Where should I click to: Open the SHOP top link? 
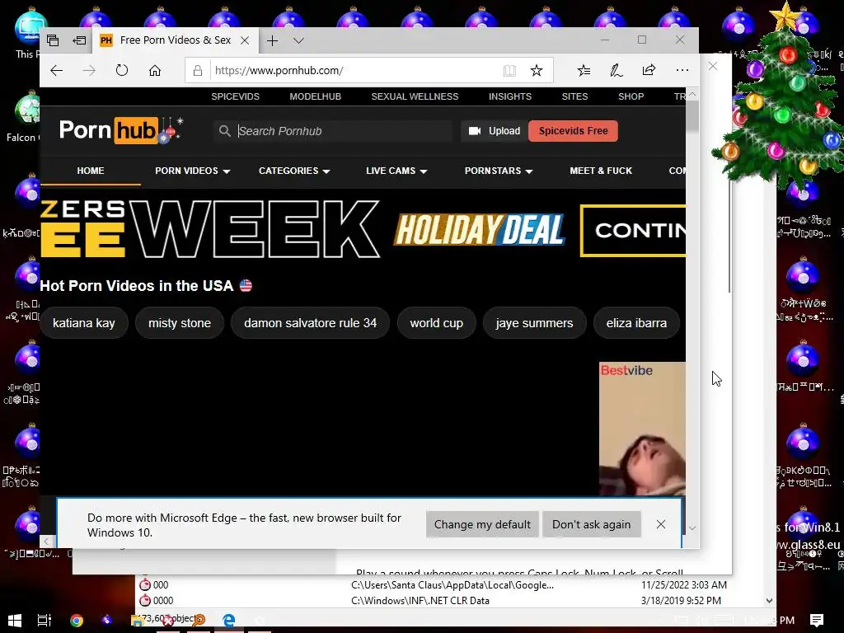(631, 96)
